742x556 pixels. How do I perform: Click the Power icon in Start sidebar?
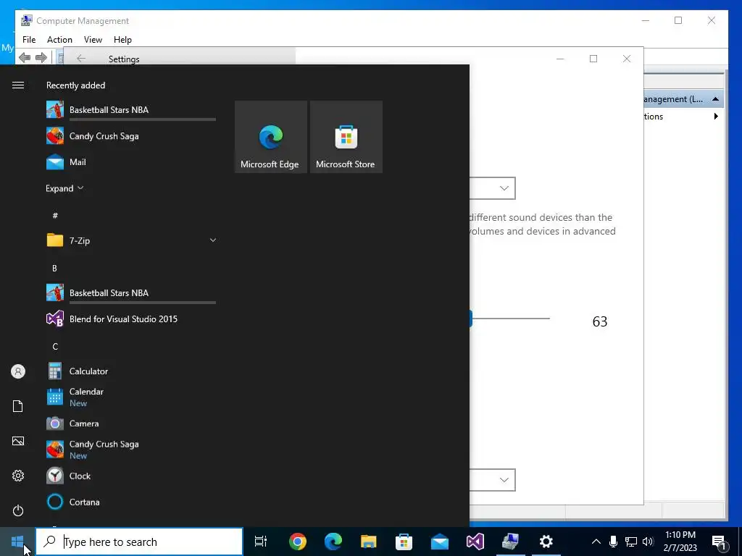click(x=18, y=510)
